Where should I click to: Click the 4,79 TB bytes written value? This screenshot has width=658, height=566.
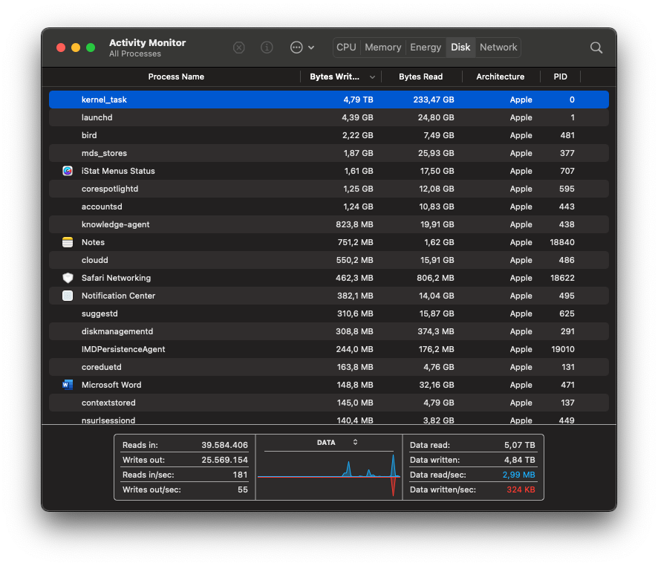click(358, 100)
